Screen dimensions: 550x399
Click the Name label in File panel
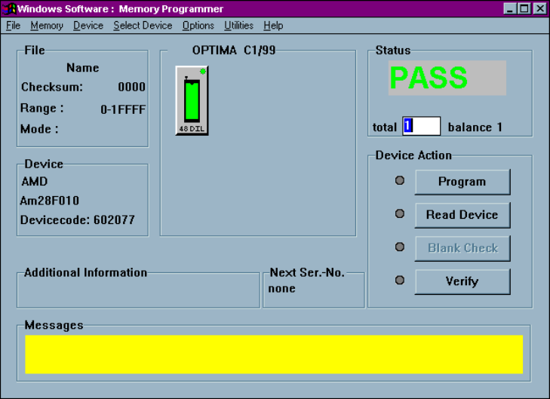[83, 68]
